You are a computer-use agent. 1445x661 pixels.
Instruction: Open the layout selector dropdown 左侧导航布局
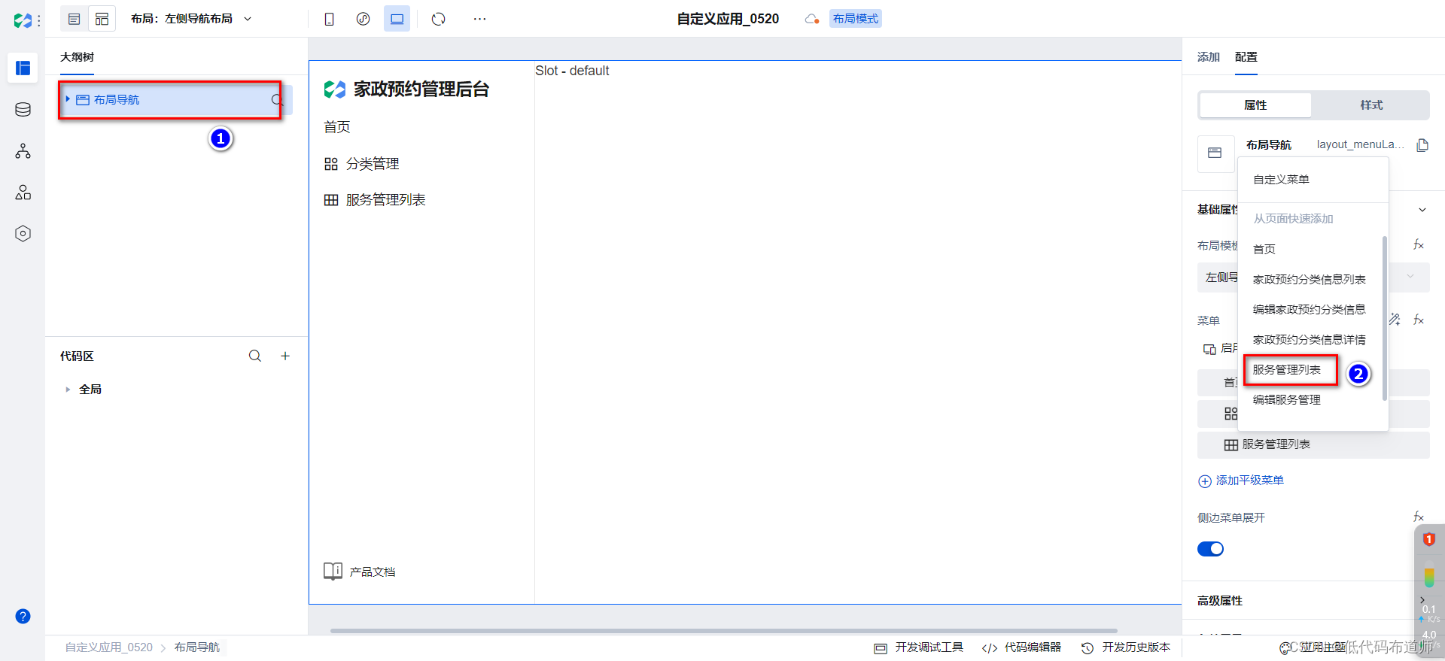click(x=191, y=19)
